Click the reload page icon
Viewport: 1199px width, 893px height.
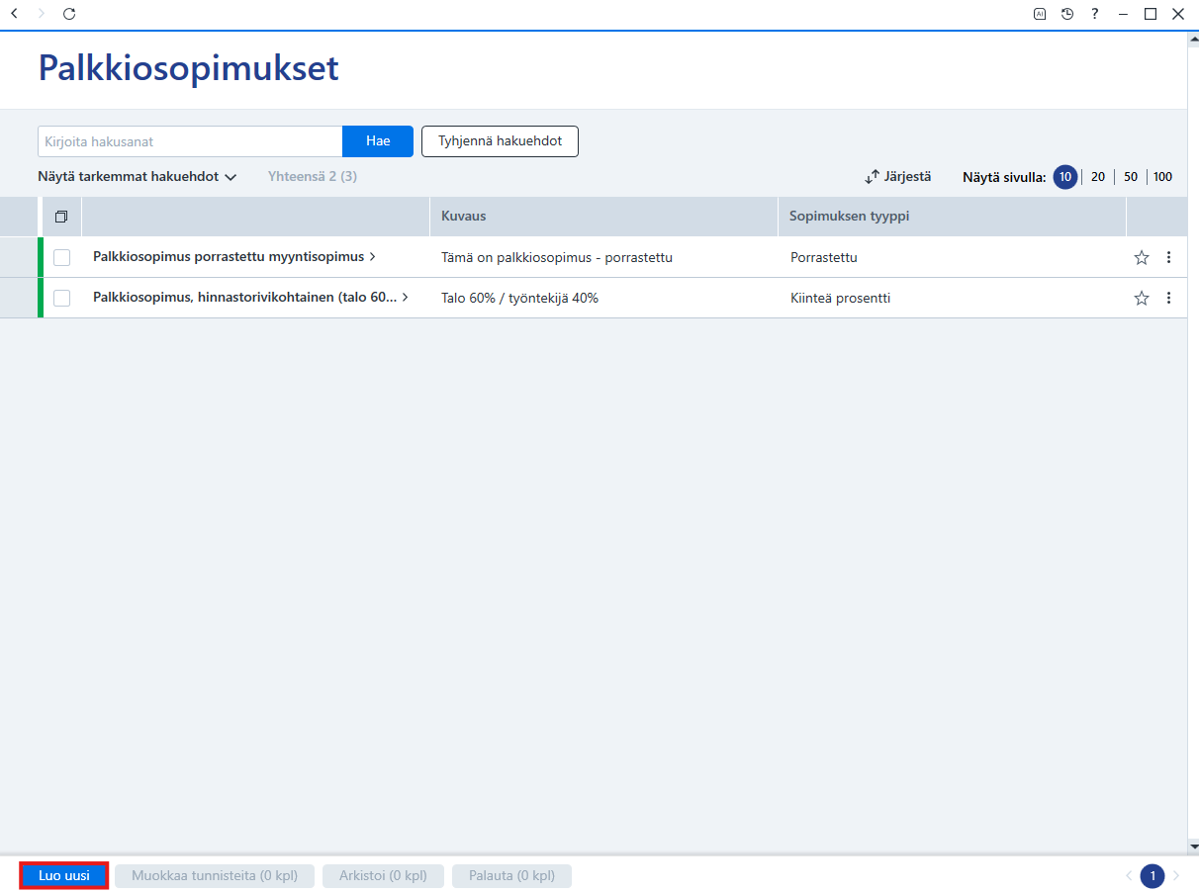click(68, 14)
